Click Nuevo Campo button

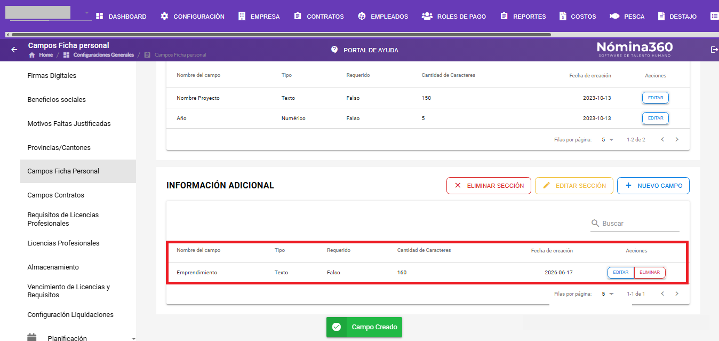point(653,186)
